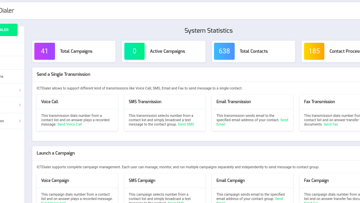Click Send Fax link in Fax Transmission card
Screen dimensions: 360x203
click(x=331, y=125)
